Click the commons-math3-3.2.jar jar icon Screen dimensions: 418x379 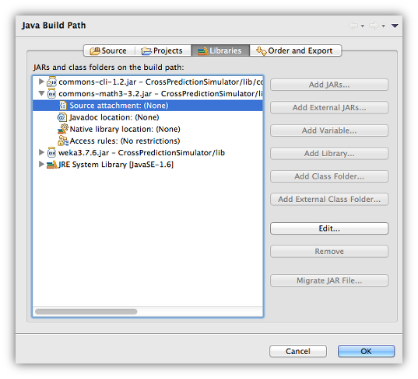pos(51,94)
